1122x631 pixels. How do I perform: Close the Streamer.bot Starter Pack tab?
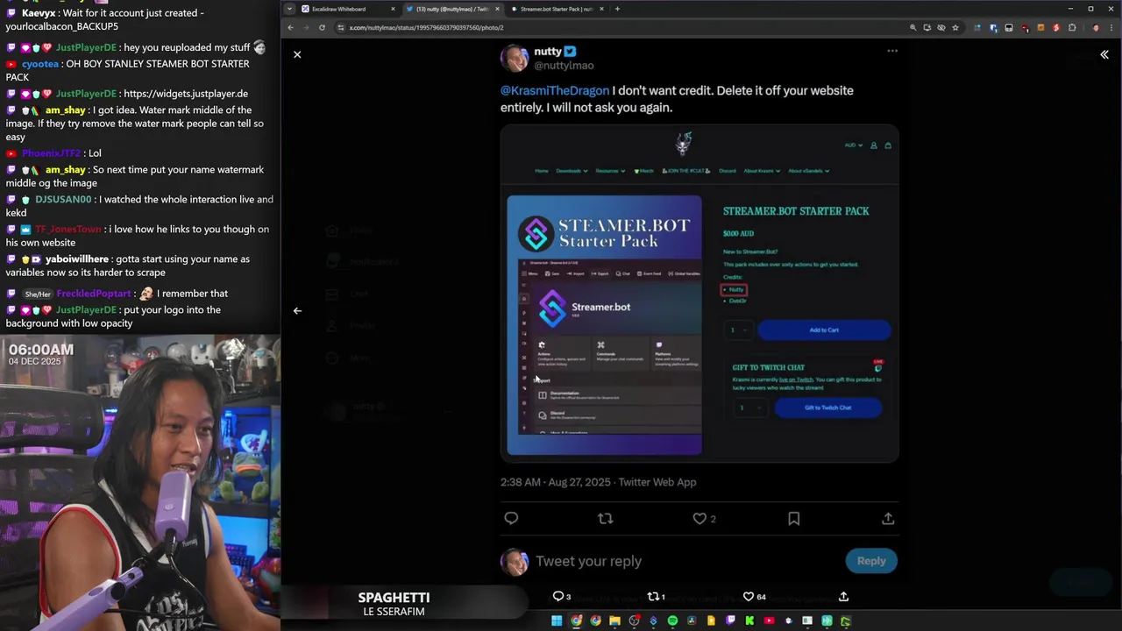tap(602, 9)
